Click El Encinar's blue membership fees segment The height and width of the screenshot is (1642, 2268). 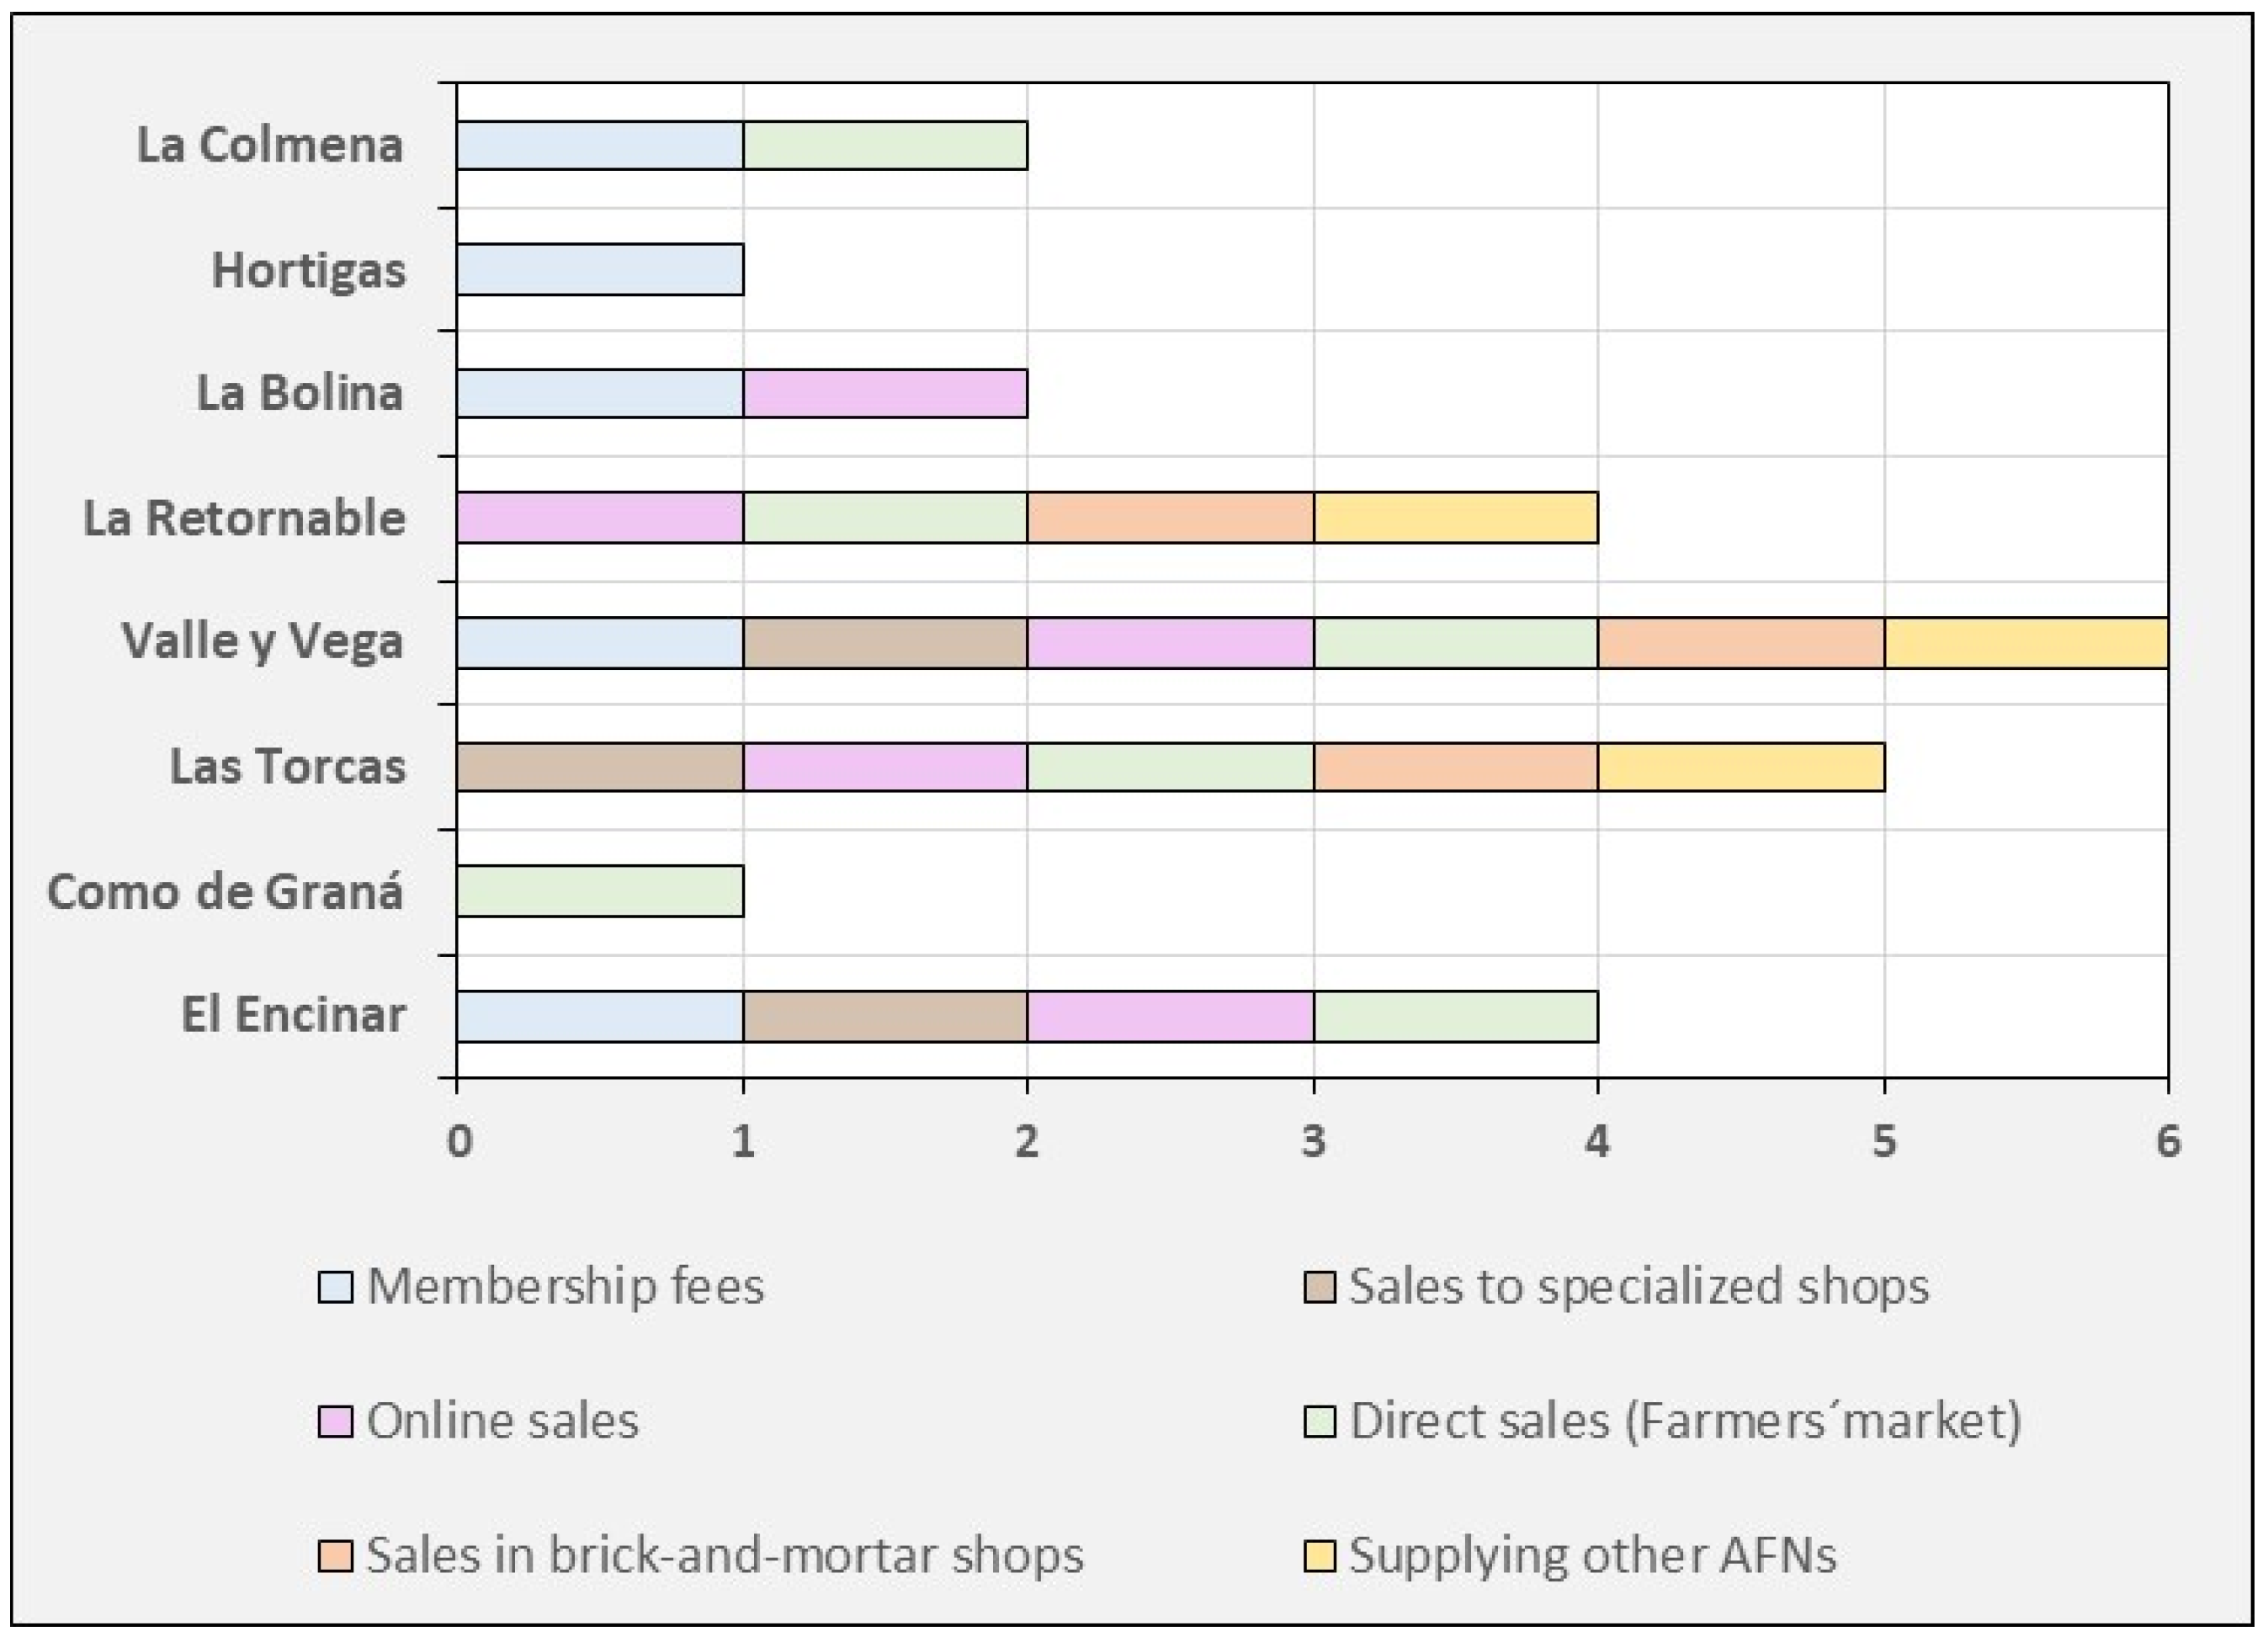point(600,1016)
